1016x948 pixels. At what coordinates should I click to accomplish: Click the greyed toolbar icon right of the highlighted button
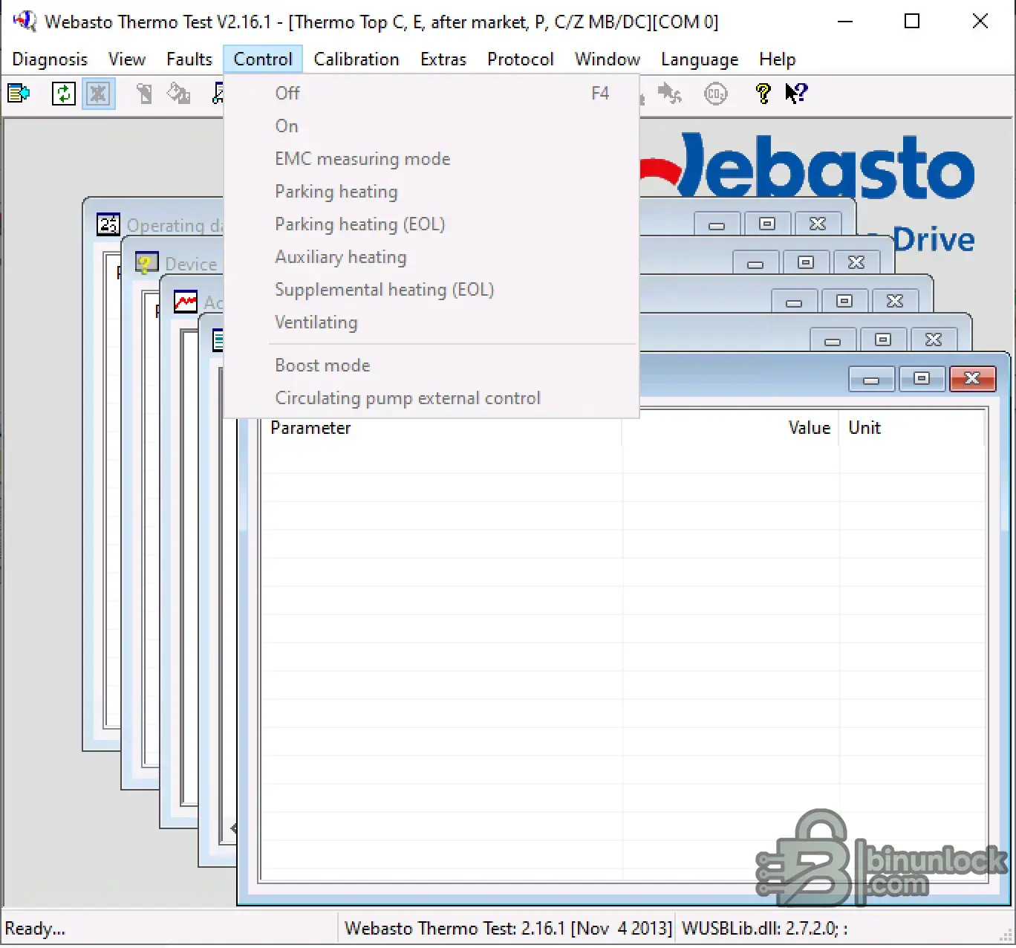[144, 94]
